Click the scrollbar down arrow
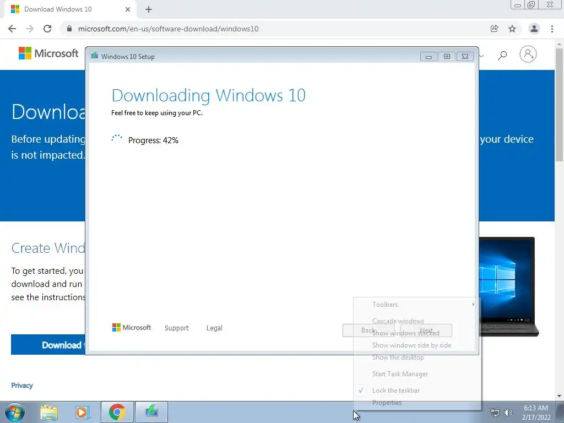The height and width of the screenshot is (423, 564). (x=559, y=396)
